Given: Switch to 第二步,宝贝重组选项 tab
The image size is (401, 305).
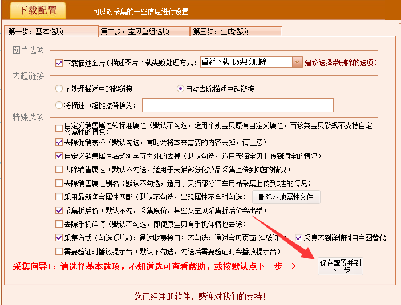Looking at the screenshot, I should pos(144,31).
